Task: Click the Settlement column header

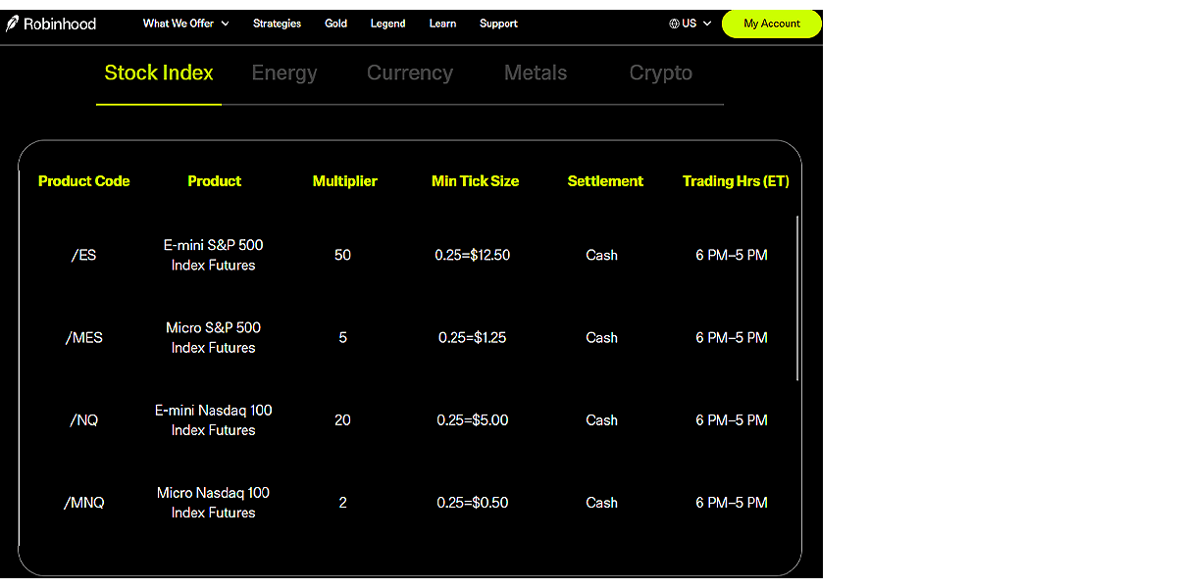Action: (x=605, y=181)
